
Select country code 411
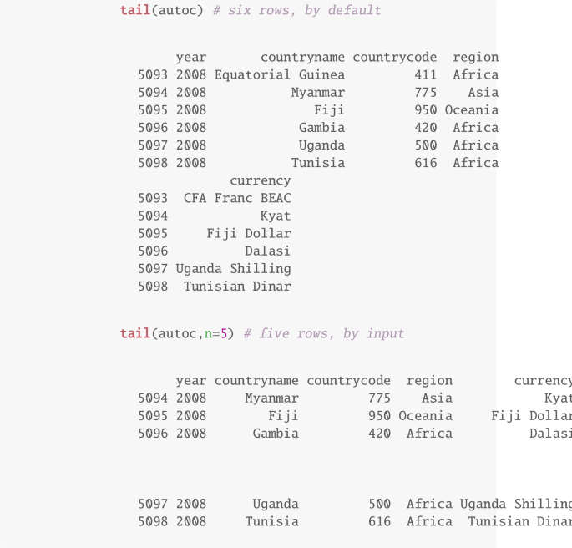pyautogui.click(x=425, y=75)
